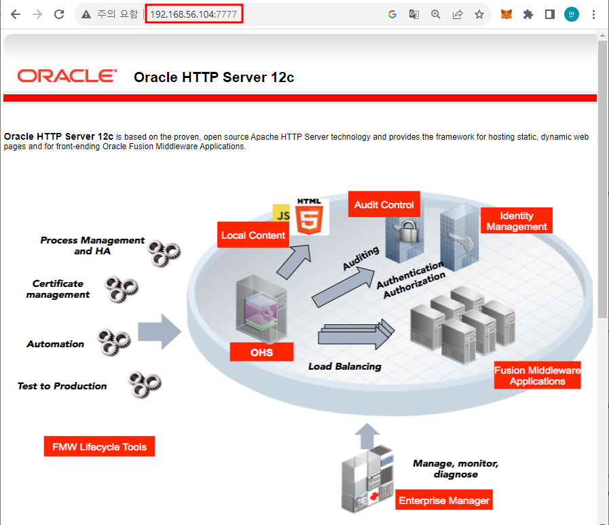The image size is (609, 525).
Task: Click the Enterprise Manager red label
Action: [x=444, y=500]
